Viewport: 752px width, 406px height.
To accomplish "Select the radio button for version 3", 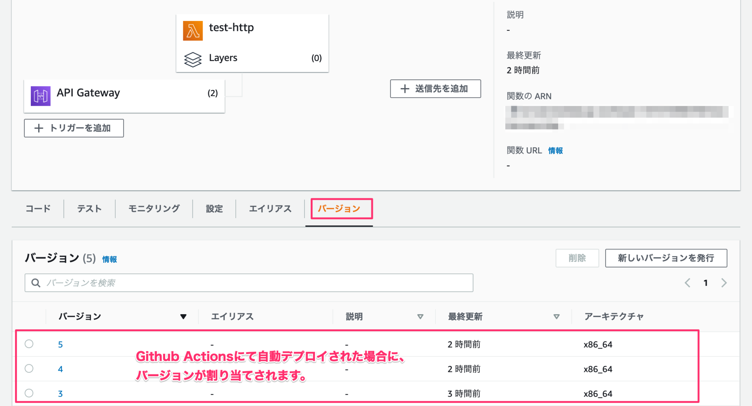I will coord(29,393).
